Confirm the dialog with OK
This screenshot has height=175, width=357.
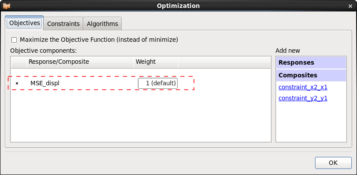click(x=333, y=163)
